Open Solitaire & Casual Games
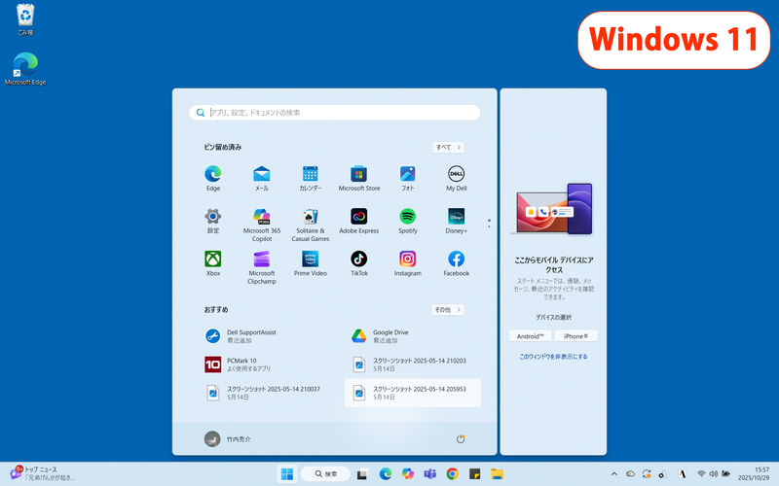 (x=310, y=225)
